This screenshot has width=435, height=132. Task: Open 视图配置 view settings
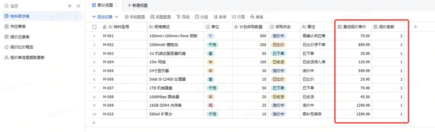tap(161, 17)
